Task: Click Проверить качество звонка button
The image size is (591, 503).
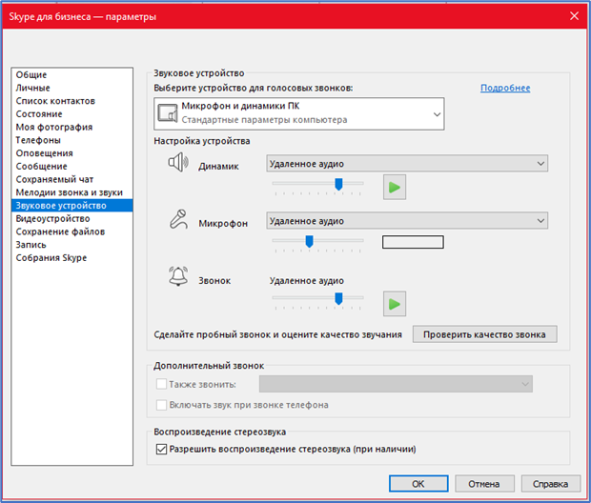Action: tap(484, 334)
